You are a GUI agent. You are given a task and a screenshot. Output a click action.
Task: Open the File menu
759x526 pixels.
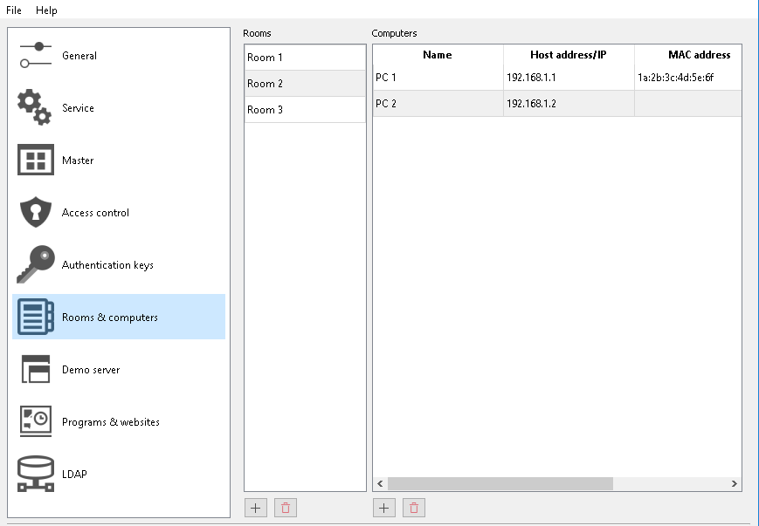[x=14, y=10]
